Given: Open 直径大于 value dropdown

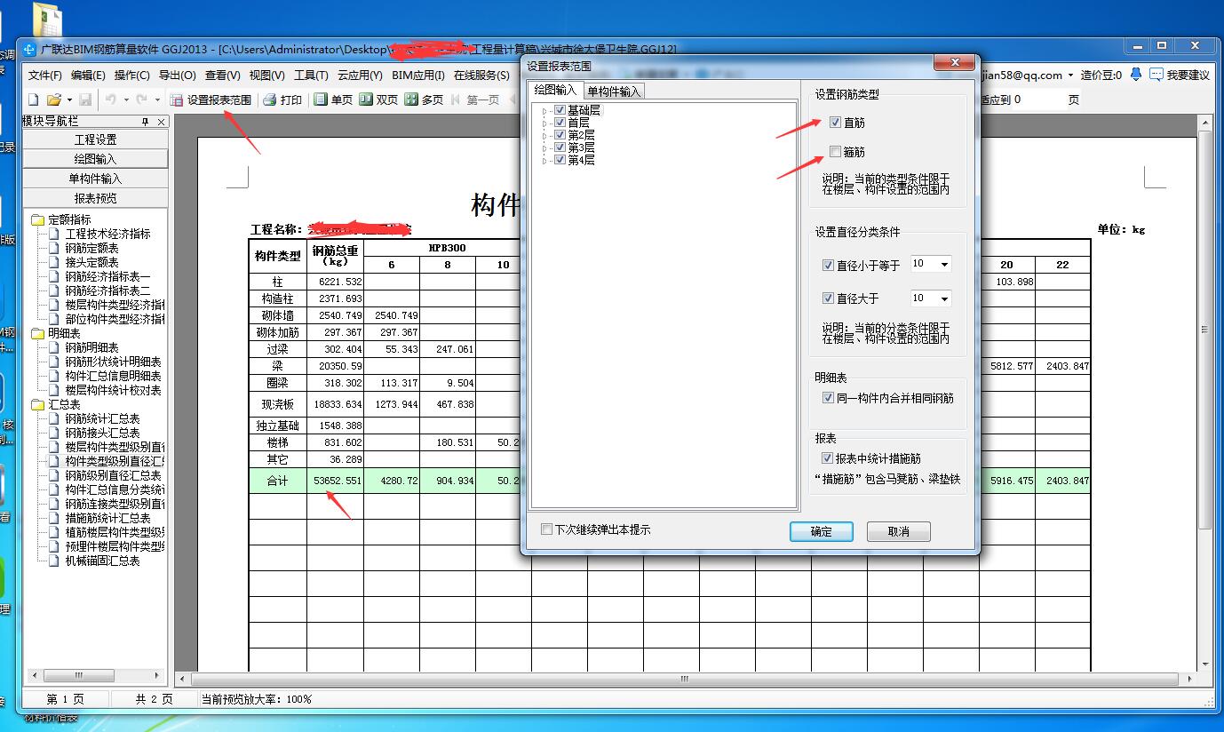Looking at the screenshot, I should (943, 298).
